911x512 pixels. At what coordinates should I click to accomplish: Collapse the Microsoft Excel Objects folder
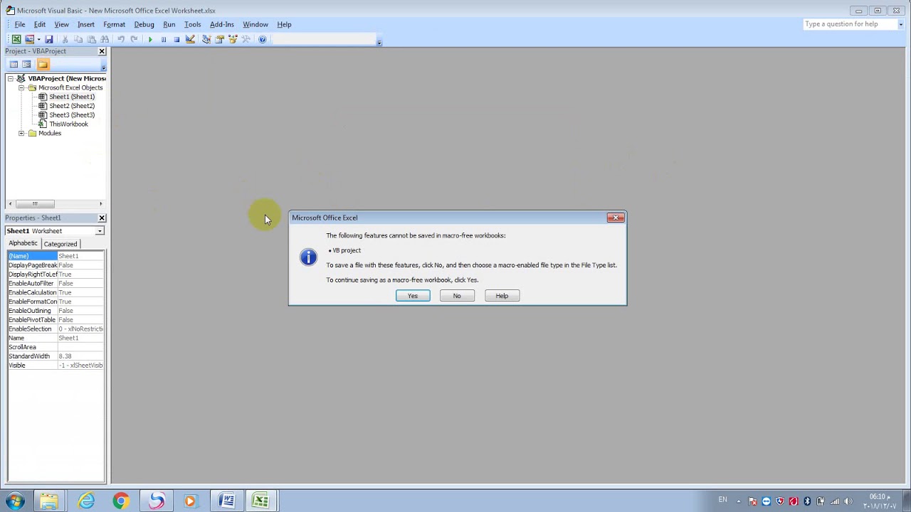click(21, 87)
